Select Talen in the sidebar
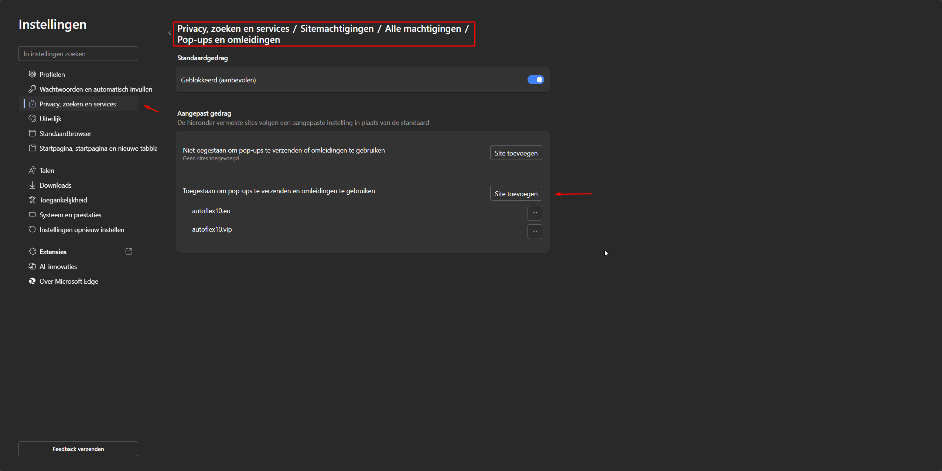The image size is (942, 471). [47, 170]
